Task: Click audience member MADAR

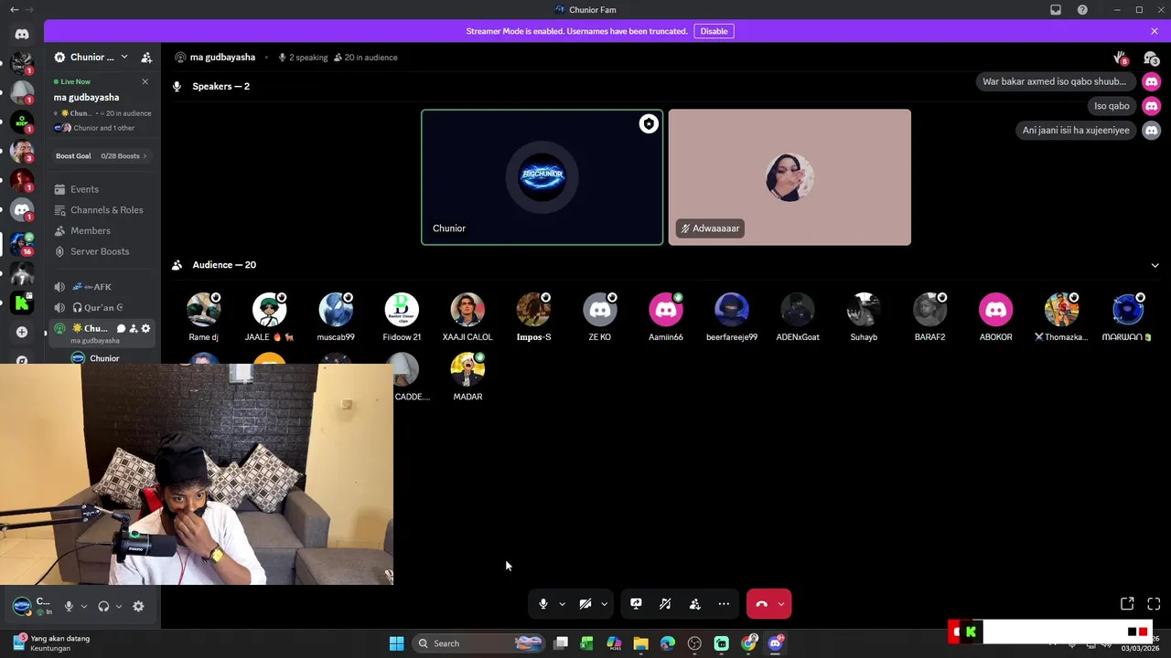Action: tap(467, 377)
